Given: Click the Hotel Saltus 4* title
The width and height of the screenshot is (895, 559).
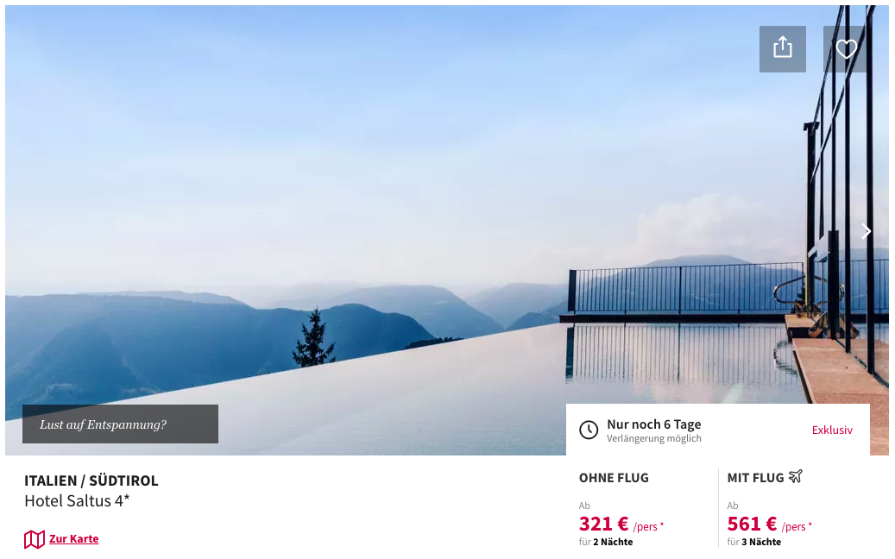Looking at the screenshot, I should 77,501.
